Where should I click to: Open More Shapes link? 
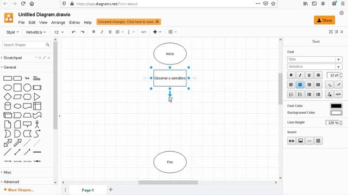coord(19,190)
